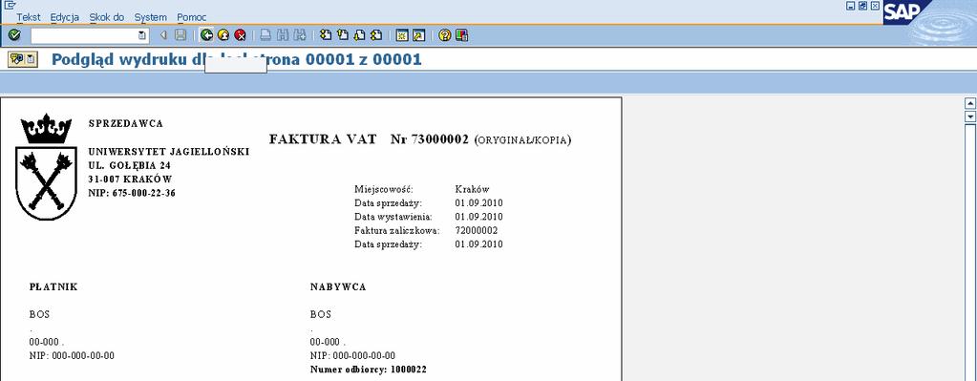The width and height of the screenshot is (977, 381).
Task: Open the Skok do menu
Action: (107, 17)
